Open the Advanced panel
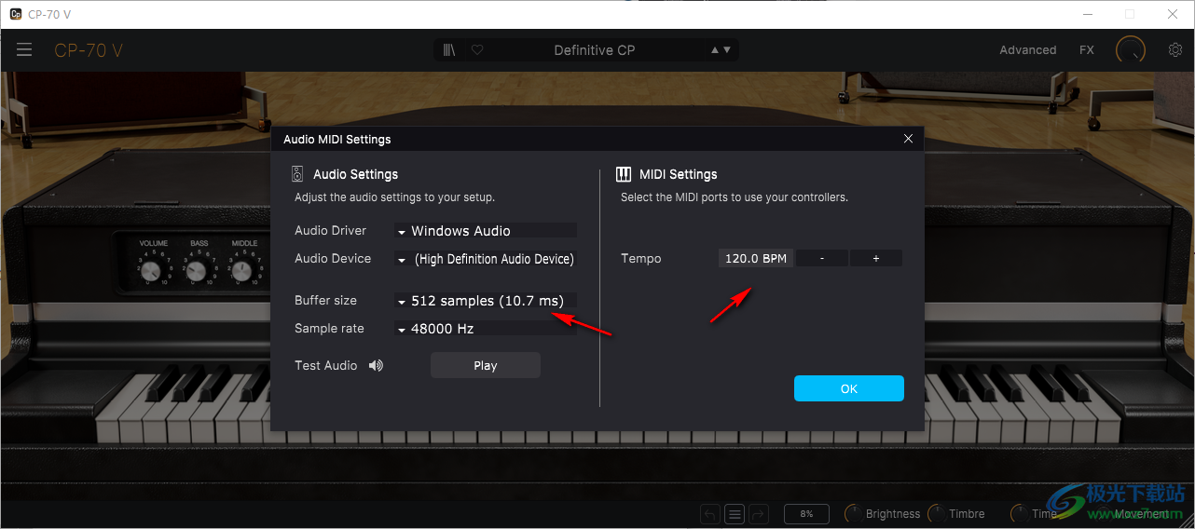This screenshot has width=1195, height=529. [1027, 50]
